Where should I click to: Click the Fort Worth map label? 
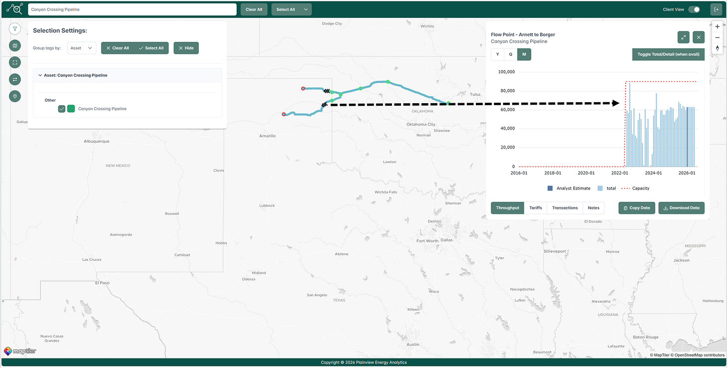tap(427, 240)
